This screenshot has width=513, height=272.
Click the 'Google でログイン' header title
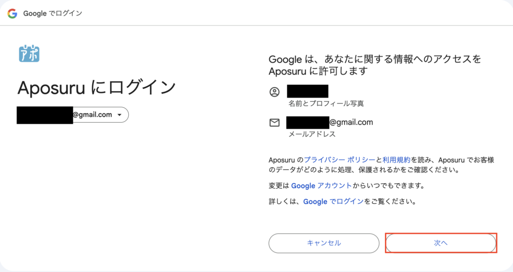click(x=53, y=14)
